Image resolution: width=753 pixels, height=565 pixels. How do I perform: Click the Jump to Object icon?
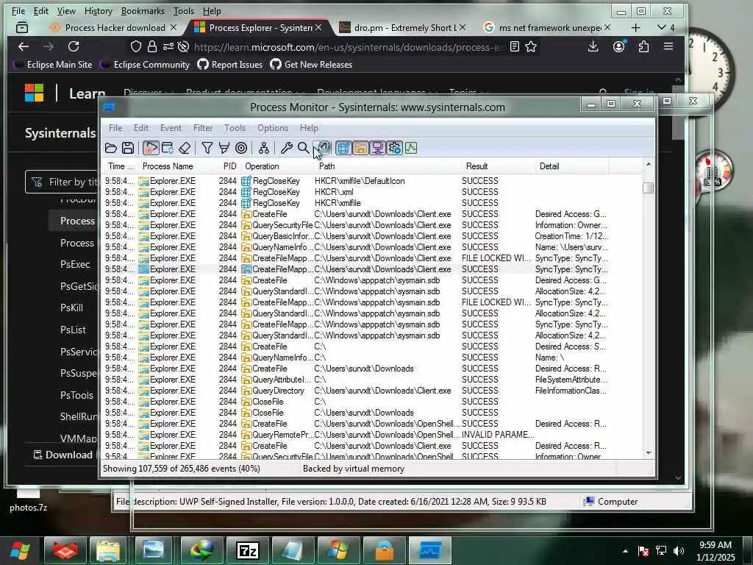pyautogui.click(x=324, y=148)
